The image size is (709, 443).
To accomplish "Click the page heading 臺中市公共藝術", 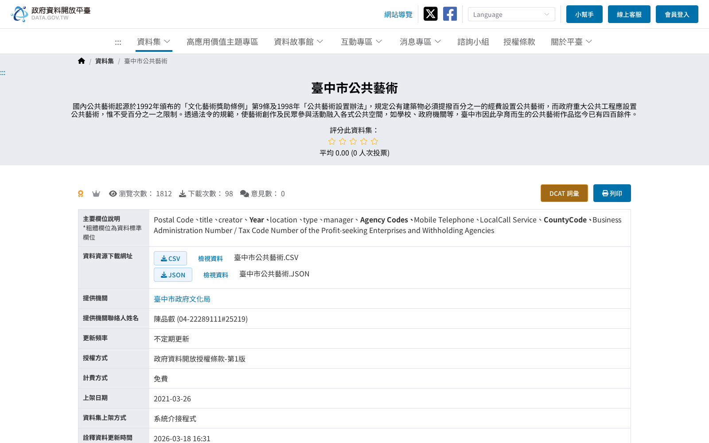I will (354, 88).
